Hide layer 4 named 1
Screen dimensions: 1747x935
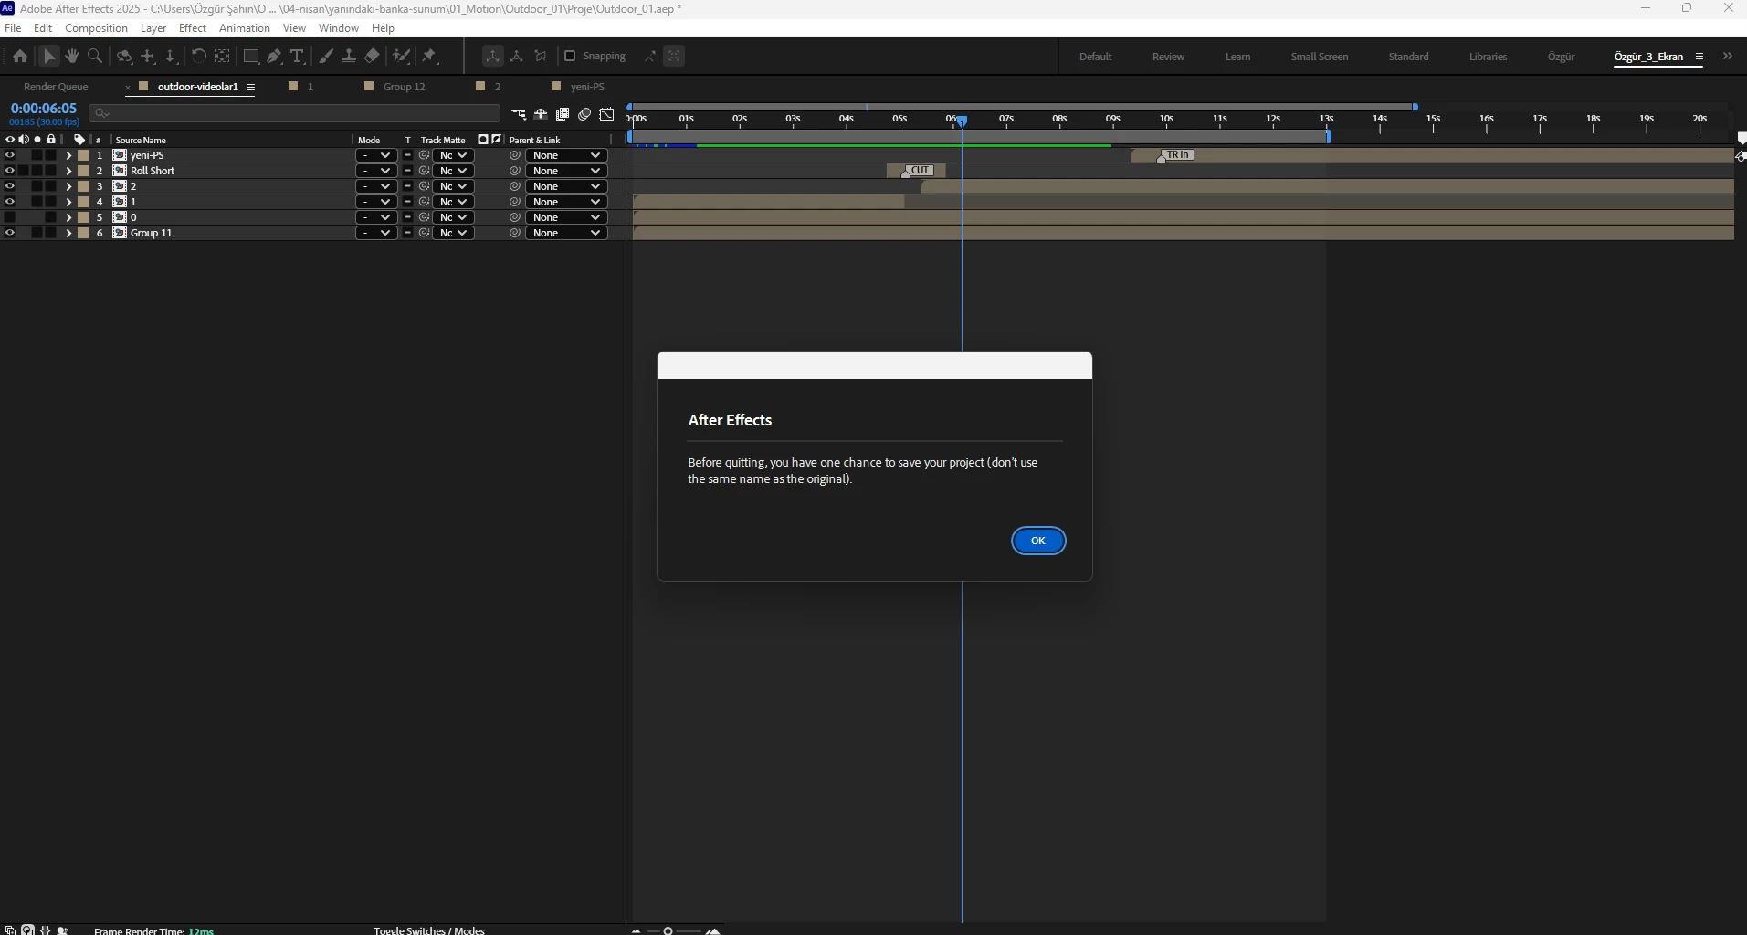click(10, 202)
